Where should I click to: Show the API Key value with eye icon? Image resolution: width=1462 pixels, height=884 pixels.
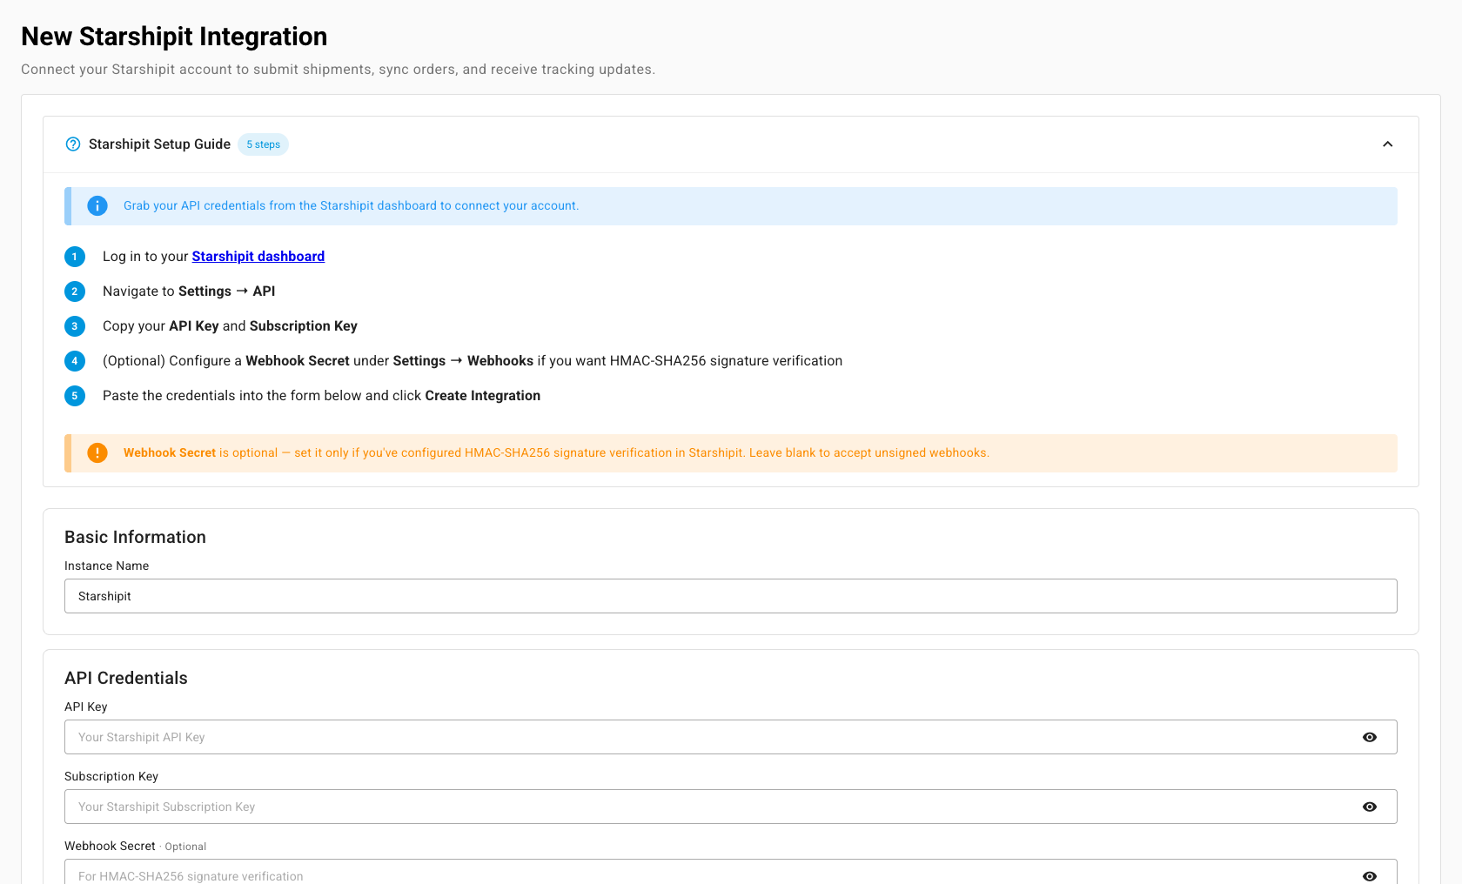pyautogui.click(x=1370, y=737)
